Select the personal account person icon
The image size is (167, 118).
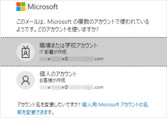coord(26,80)
